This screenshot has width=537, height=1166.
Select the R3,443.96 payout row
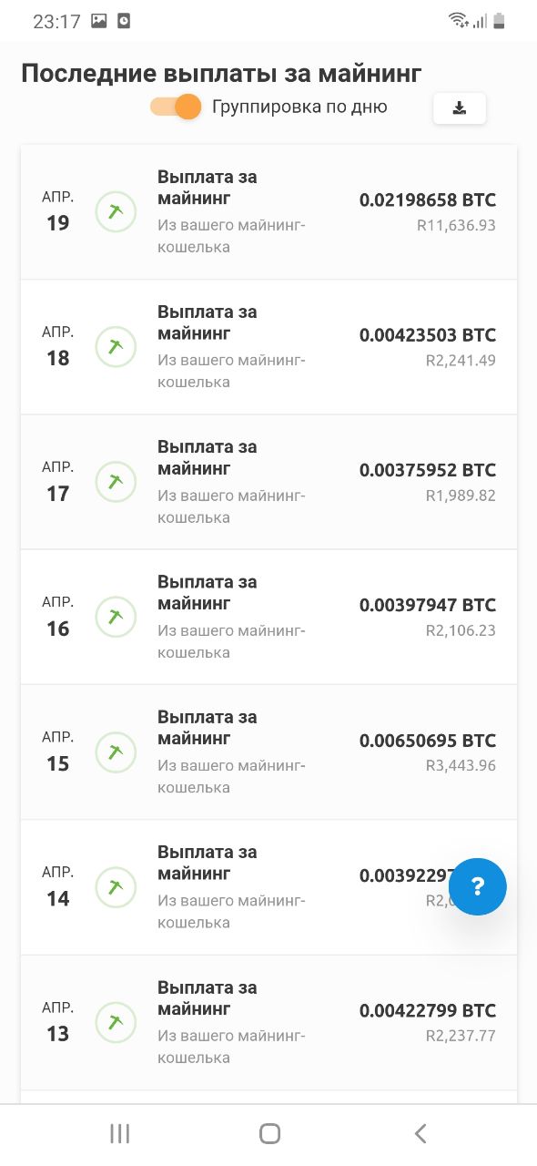[268, 752]
